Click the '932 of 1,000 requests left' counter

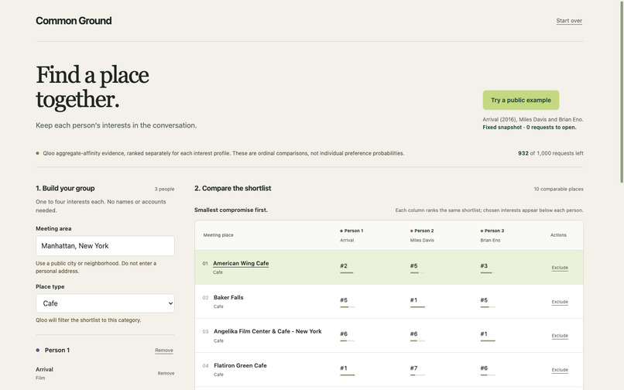(x=550, y=153)
